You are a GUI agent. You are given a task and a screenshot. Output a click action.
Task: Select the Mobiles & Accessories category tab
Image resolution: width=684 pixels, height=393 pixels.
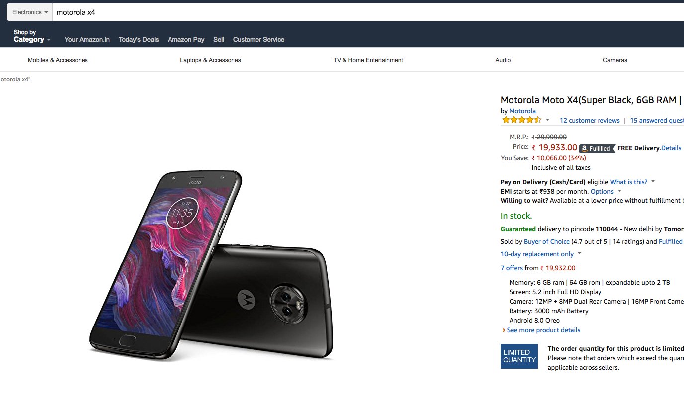click(58, 60)
